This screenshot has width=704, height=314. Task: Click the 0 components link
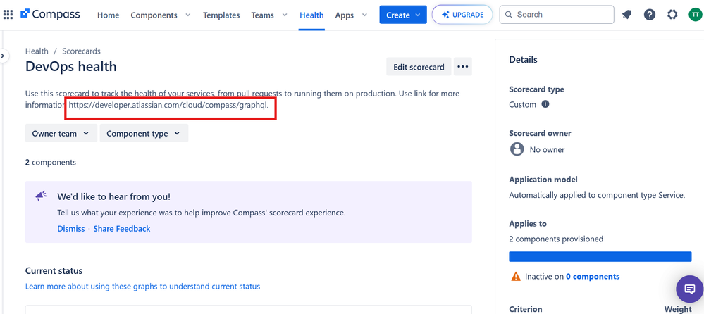[x=593, y=276]
